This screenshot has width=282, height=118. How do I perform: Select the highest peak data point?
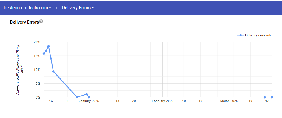[x=48, y=46]
